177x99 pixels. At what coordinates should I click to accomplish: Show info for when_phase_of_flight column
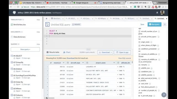click(x=158, y=45)
